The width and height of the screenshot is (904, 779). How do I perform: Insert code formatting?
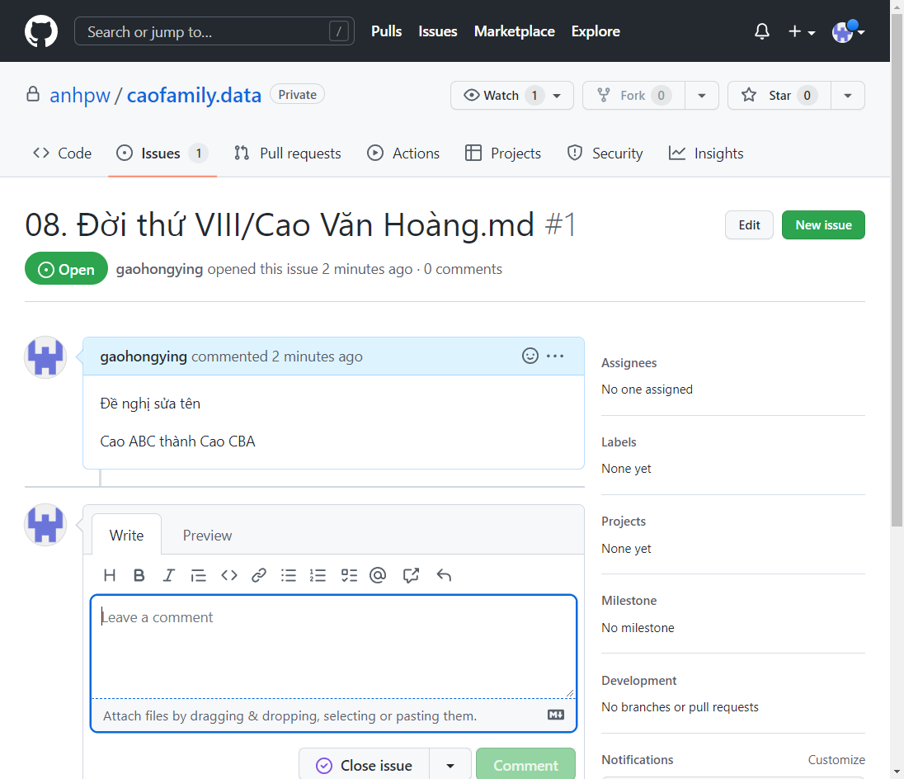pos(229,575)
